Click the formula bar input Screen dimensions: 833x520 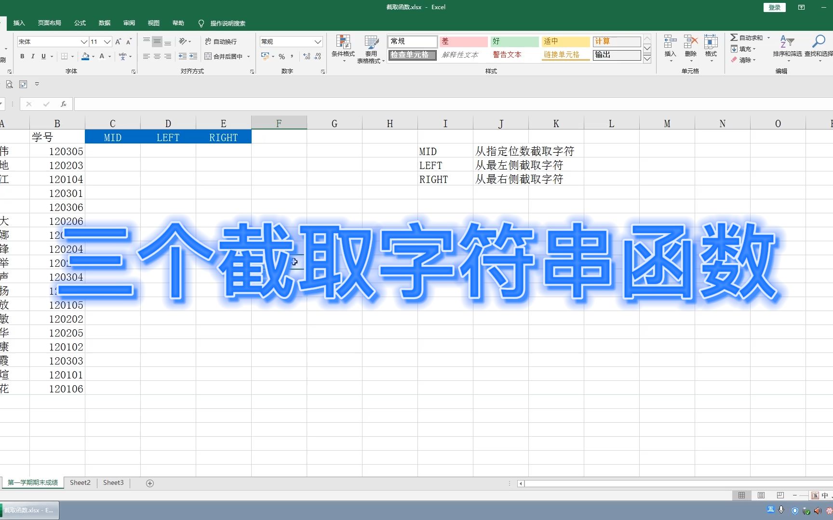[x=453, y=104]
